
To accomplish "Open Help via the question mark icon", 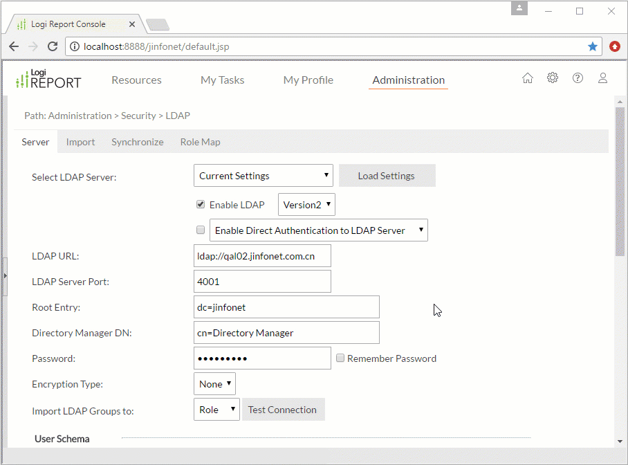I will click(x=578, y=77).
